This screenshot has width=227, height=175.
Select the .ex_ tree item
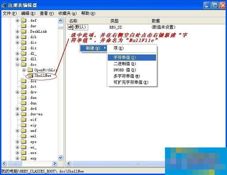[x=33, y=147]
